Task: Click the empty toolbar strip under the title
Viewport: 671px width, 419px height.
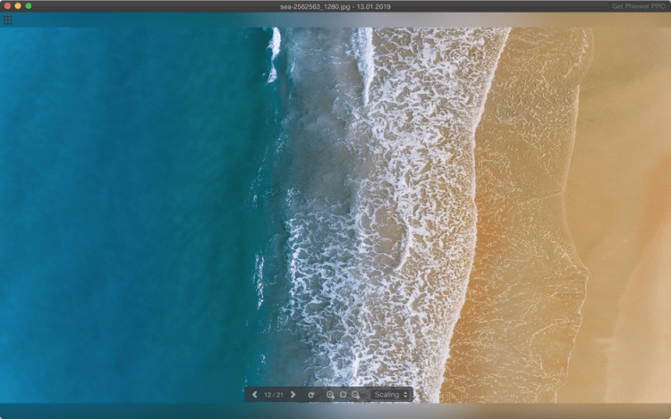Action: point(268,20)
